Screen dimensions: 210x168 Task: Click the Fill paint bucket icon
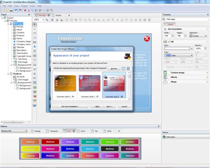(x=165, y=42)
